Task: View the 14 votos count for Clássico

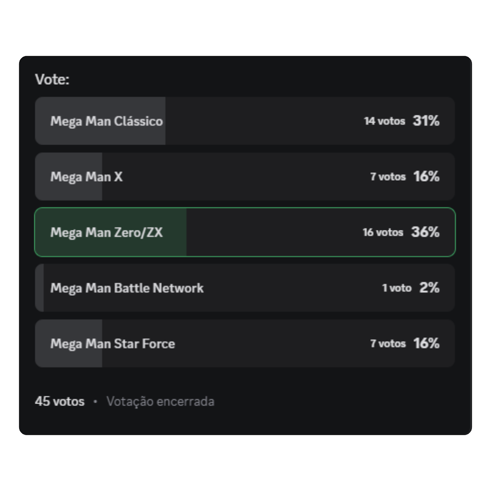Action: (385, 121)
